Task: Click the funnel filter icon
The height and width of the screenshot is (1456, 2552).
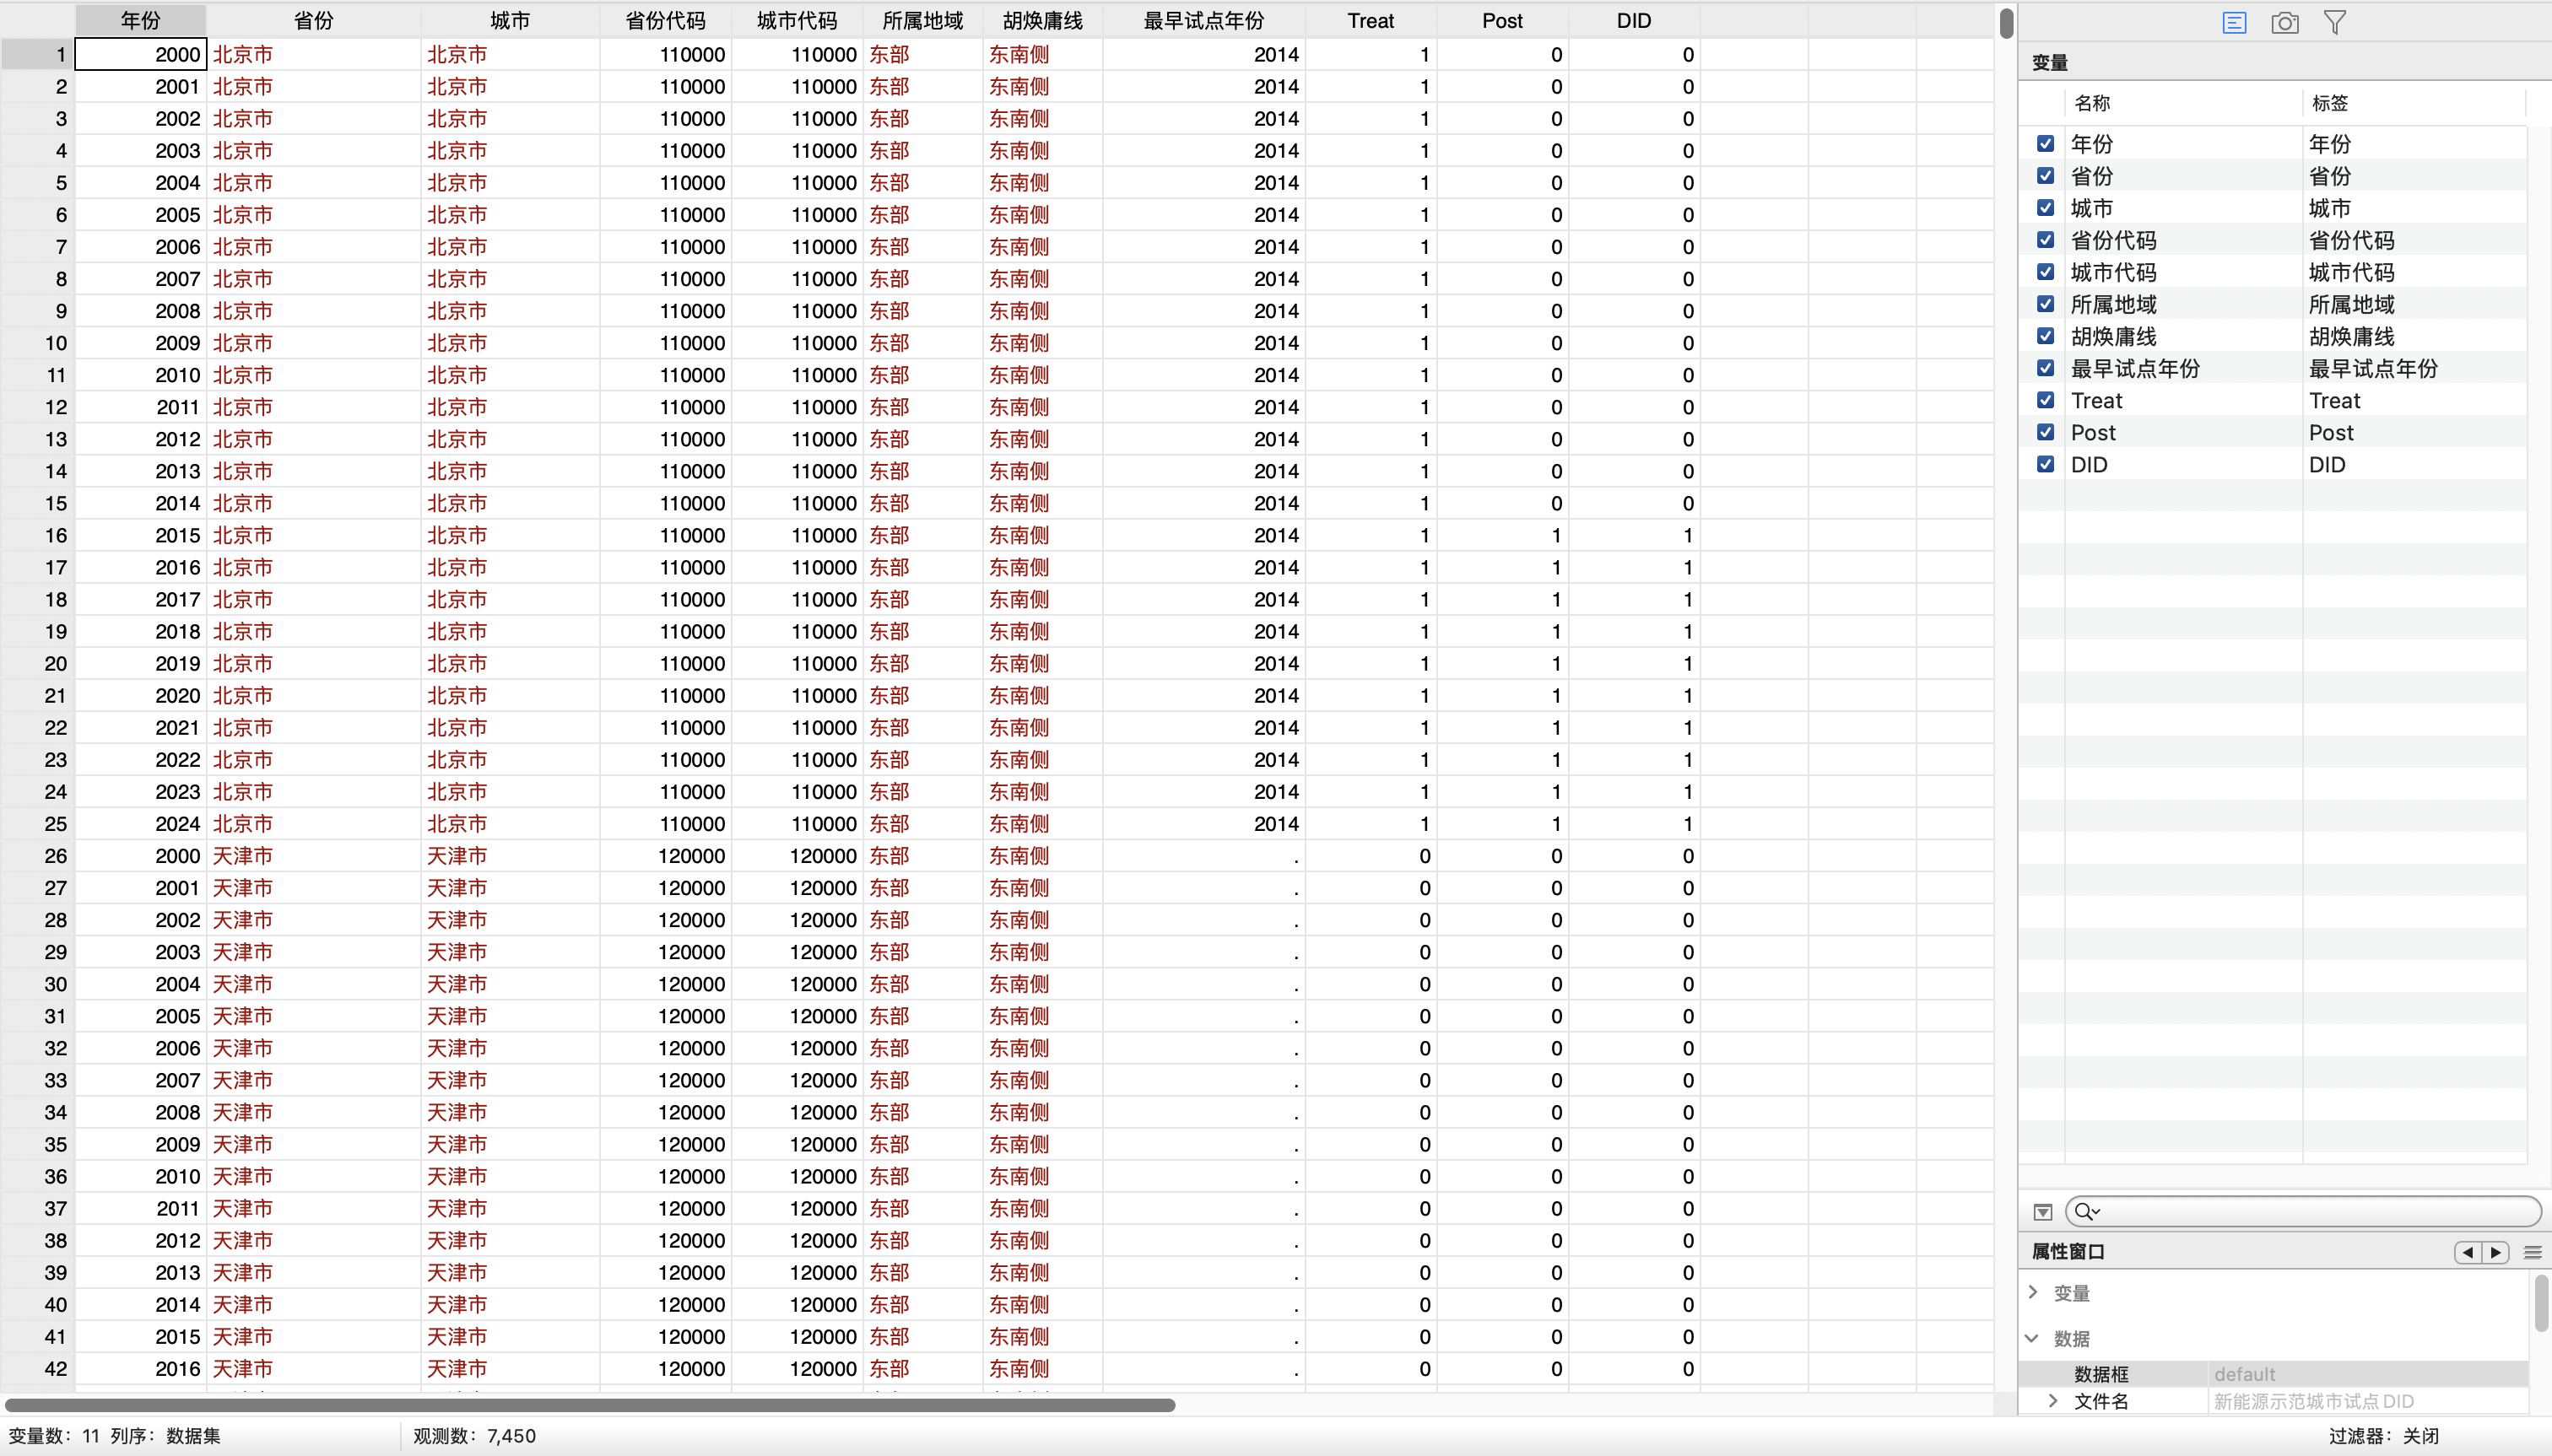Action: click(x=2334, y=22)
